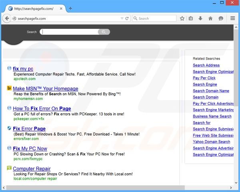Click the globe icon beside 'Fix My PC Now'
Image resolution: width=240 pixels, height=192 pixels.
tap(9, 148)
